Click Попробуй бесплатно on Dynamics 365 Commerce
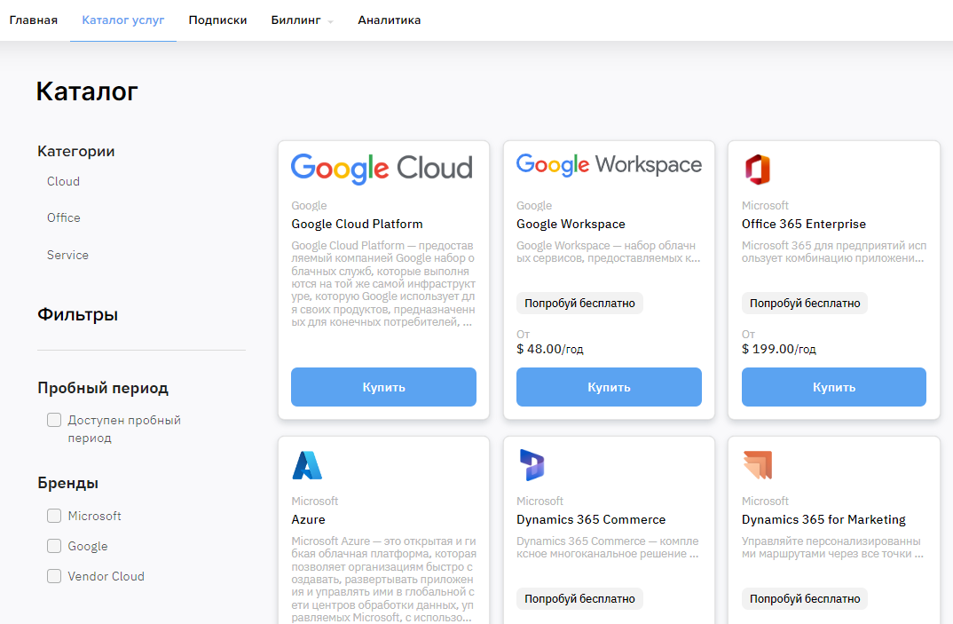 (x=579, y=598)
